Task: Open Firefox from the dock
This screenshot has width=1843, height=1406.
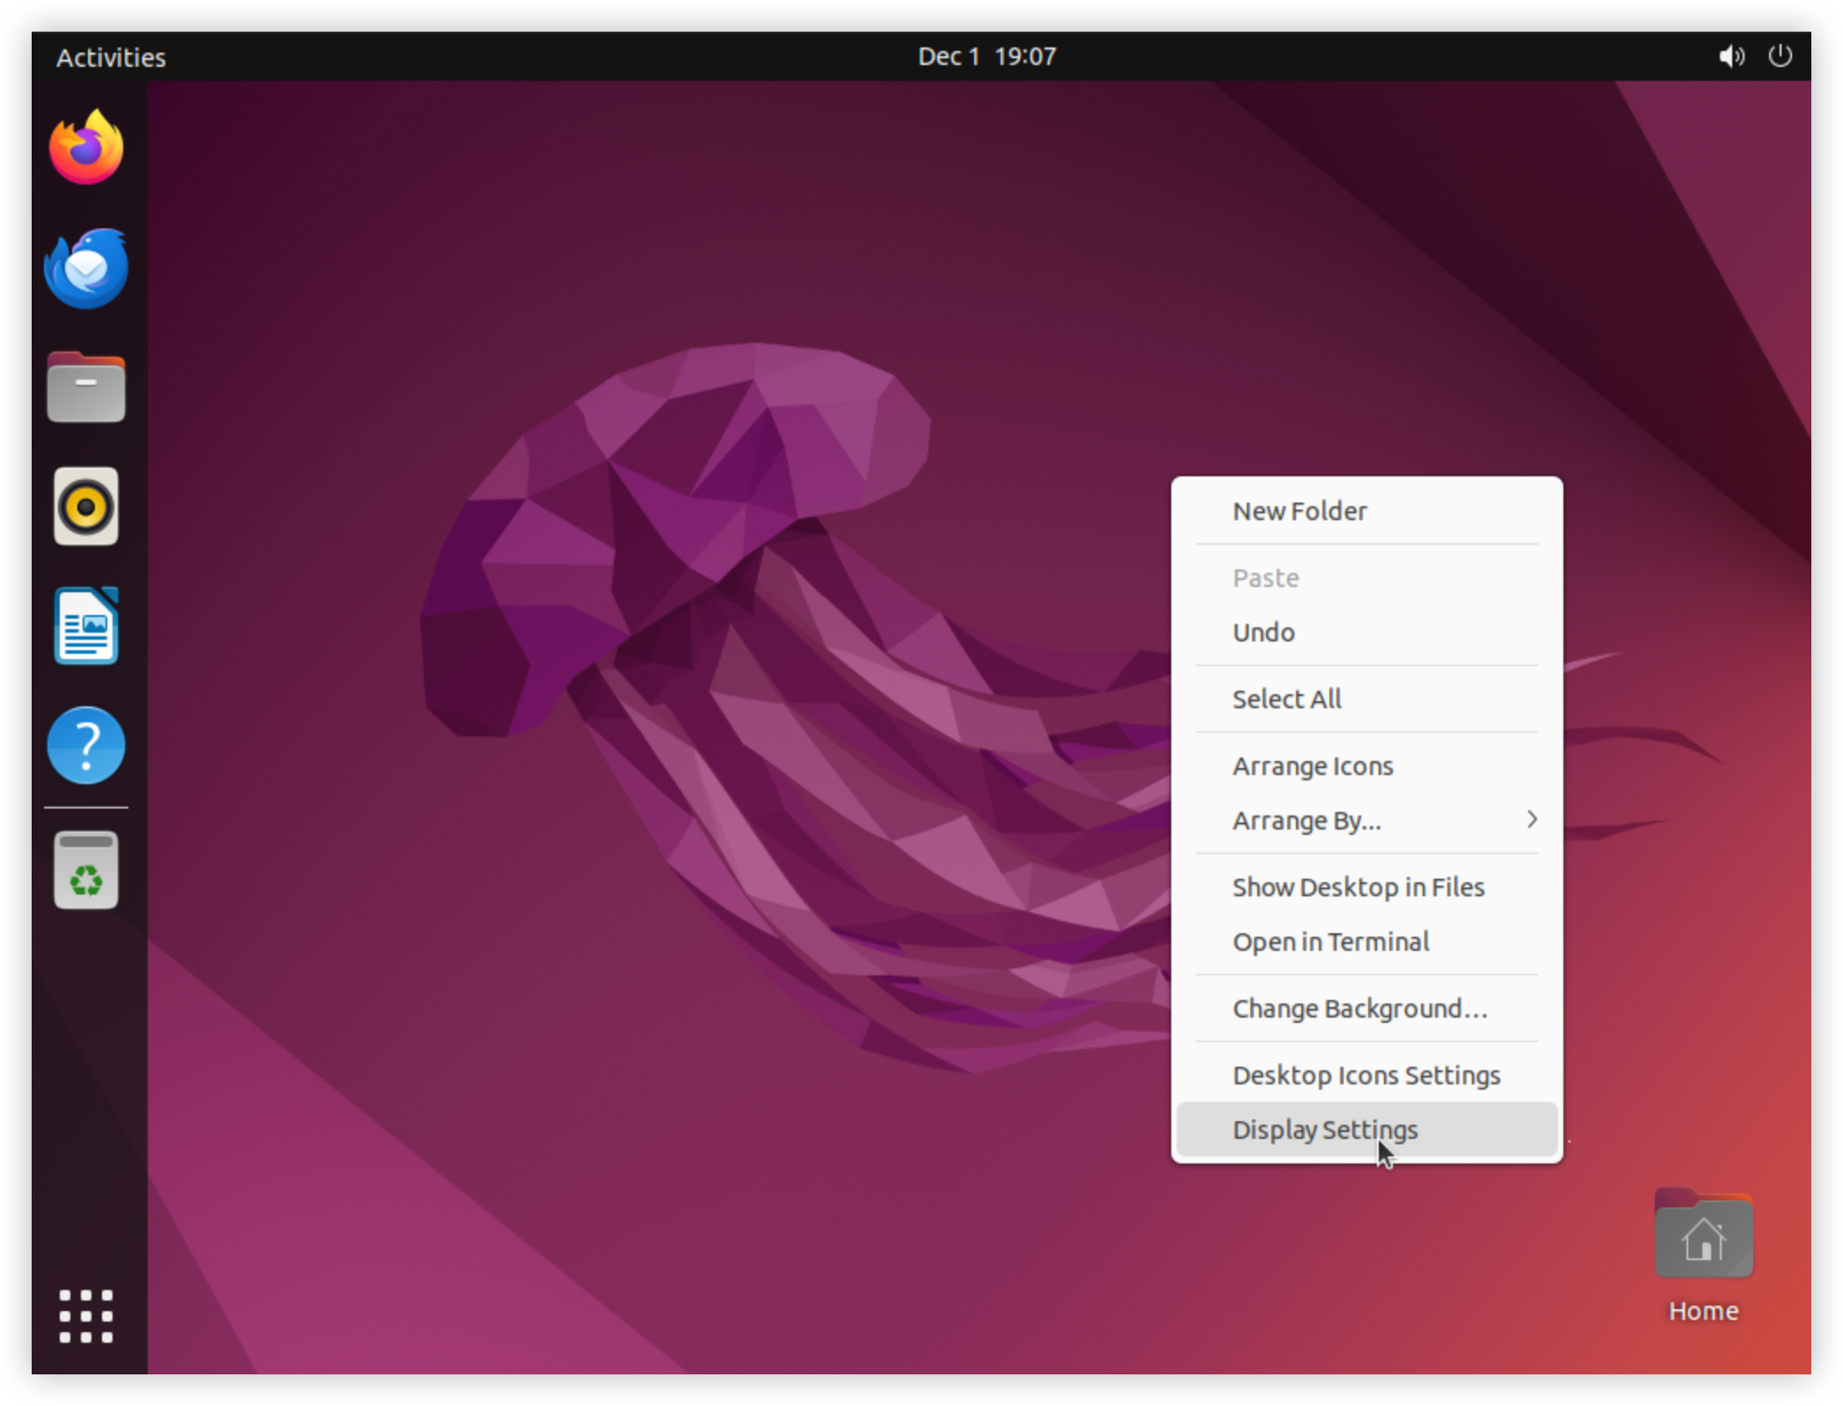Action: [86, 147]
